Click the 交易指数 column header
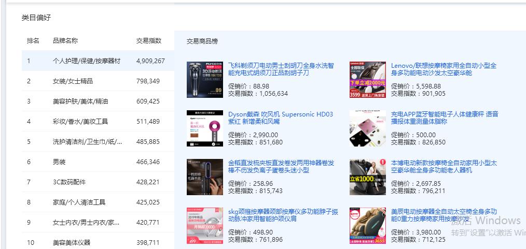526x249 pixels. 149,41
